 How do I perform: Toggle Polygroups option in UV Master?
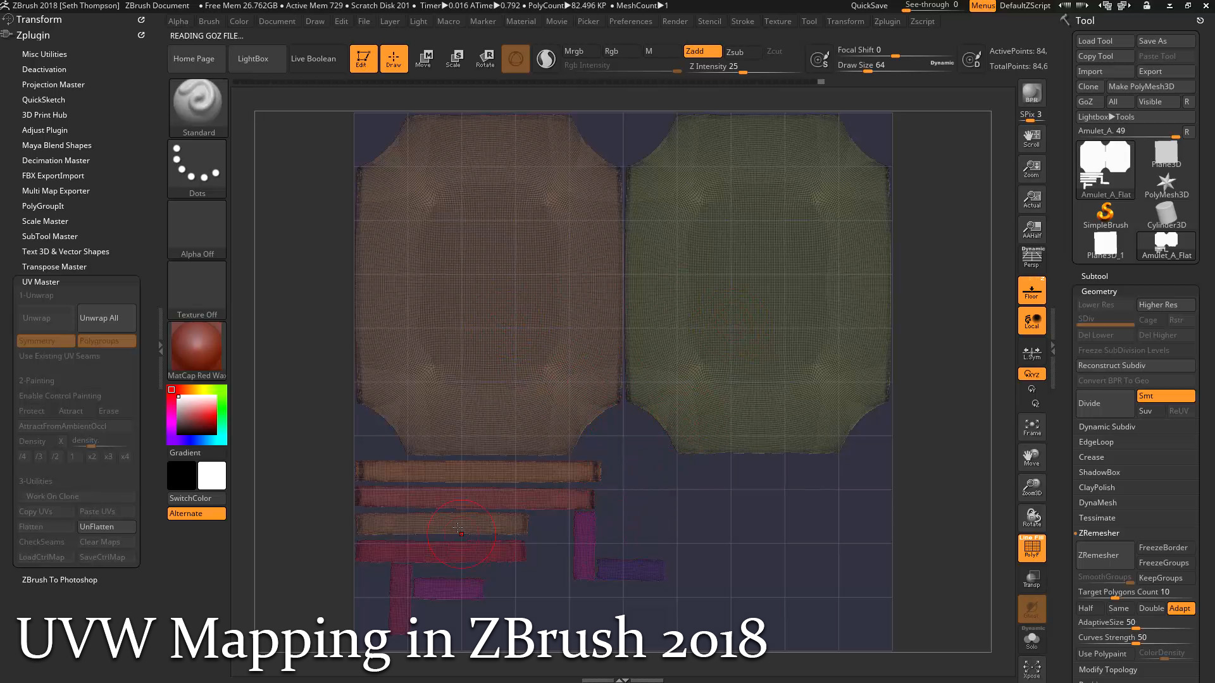pyautogui.click(x=106, y=341)
